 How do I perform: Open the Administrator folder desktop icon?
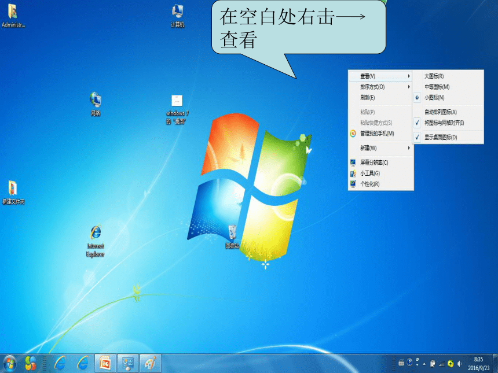tap(13, 16)
